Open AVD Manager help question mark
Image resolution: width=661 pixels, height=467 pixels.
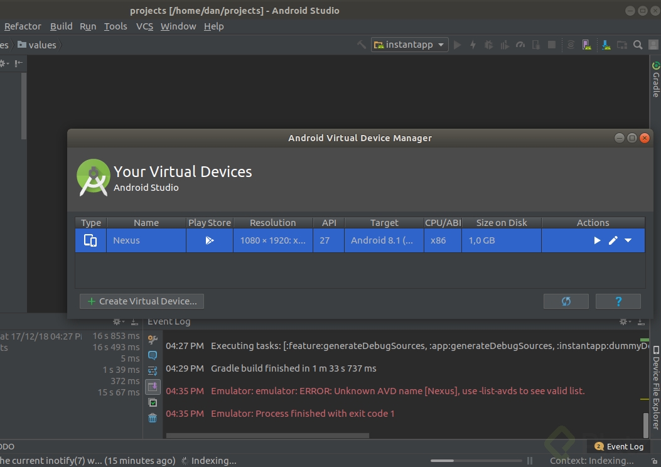tap(618, 301)
